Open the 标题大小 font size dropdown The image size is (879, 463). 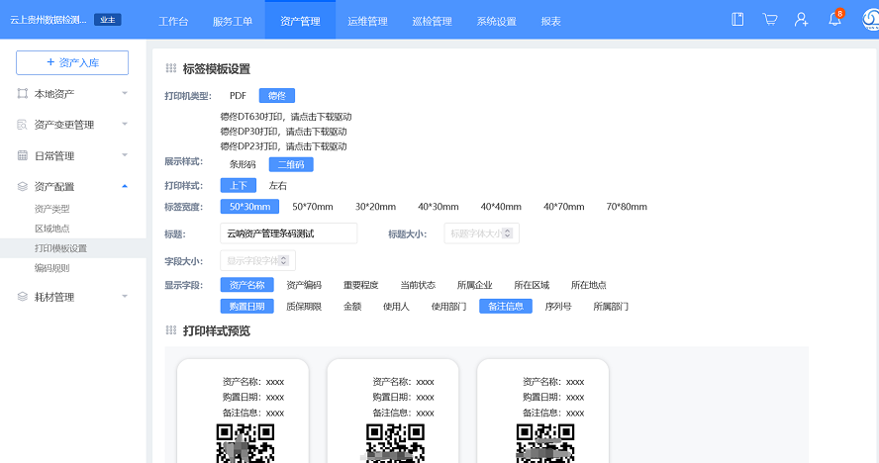pyautogui.click(x=481, y=233)
